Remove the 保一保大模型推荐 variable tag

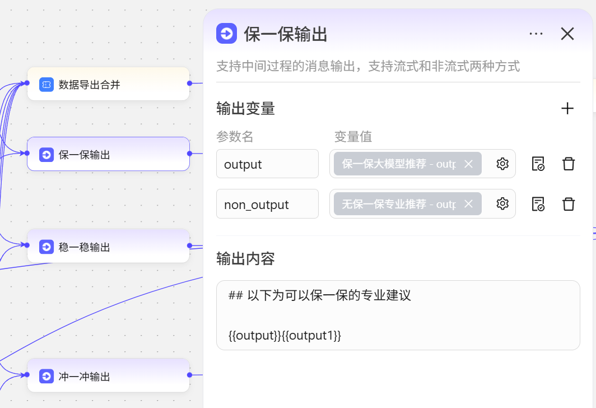[x=469, y=164]
